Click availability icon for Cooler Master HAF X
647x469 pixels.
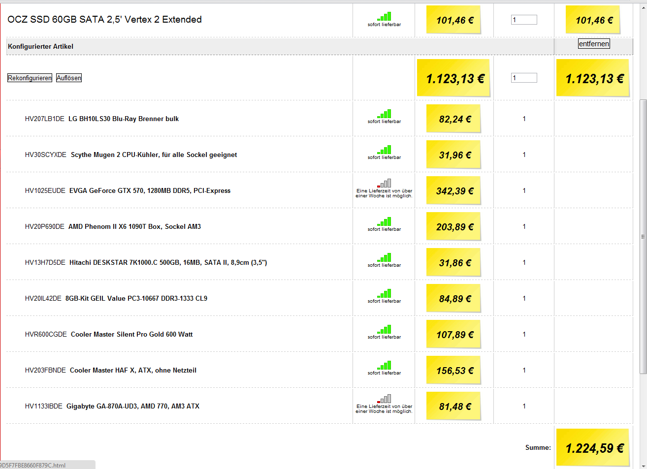click(385, 365)
